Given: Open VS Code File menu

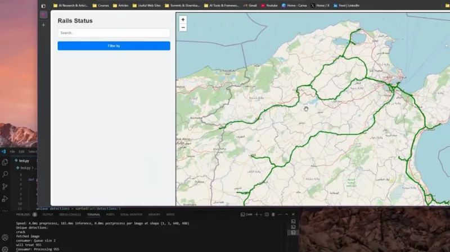Looking at the screenshot, I should click(x=12, y=152).
